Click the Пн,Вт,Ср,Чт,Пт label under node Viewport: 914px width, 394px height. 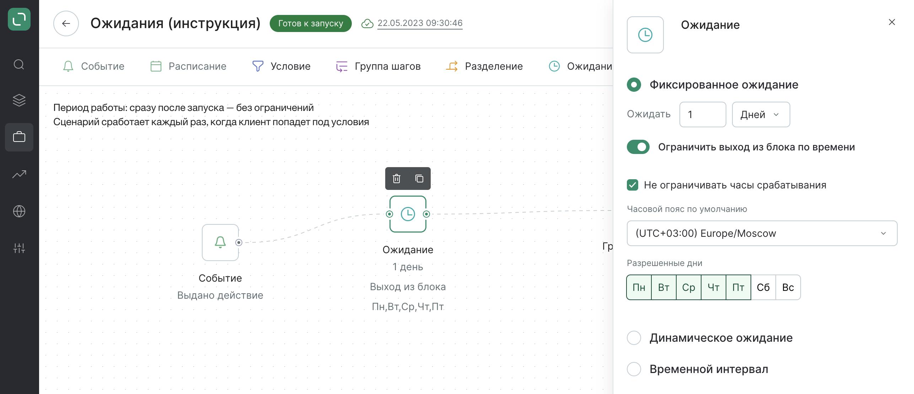click(x=408, y=307)
